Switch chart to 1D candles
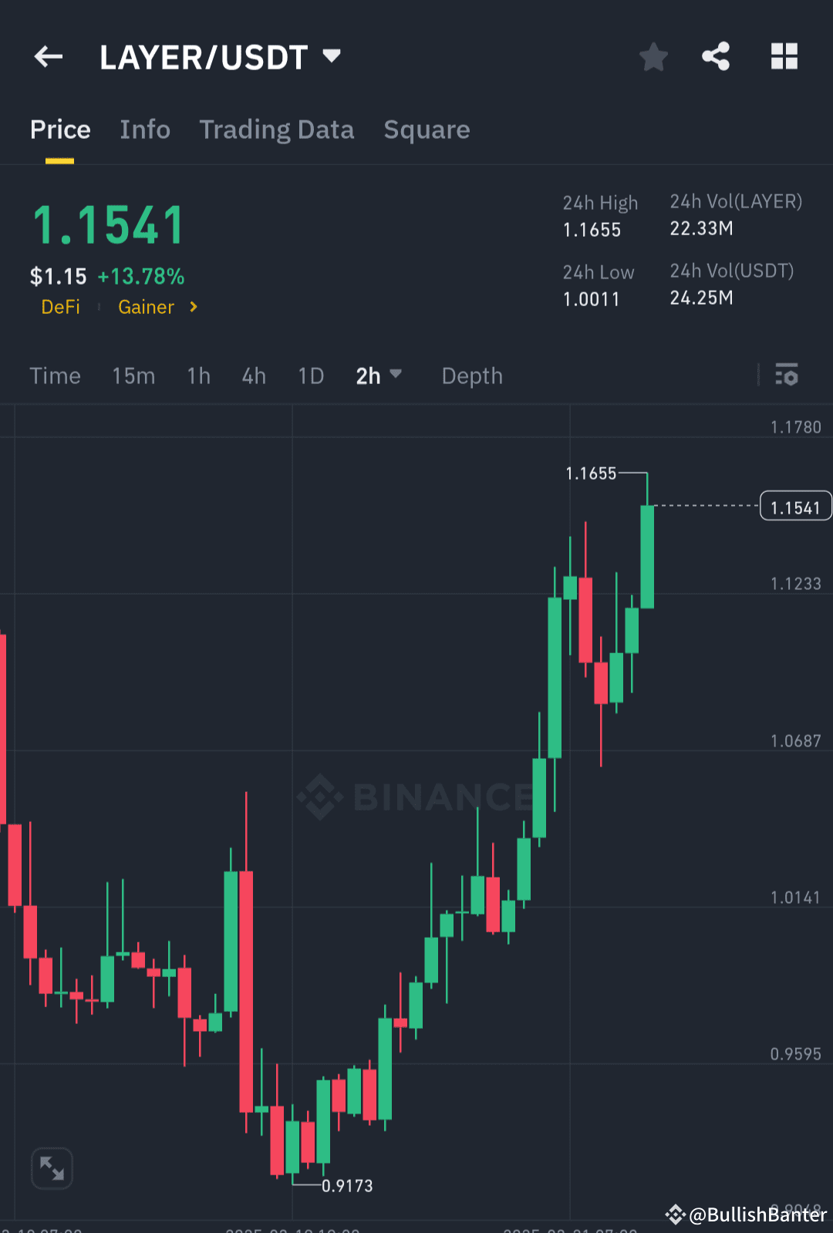 (310, 376)
